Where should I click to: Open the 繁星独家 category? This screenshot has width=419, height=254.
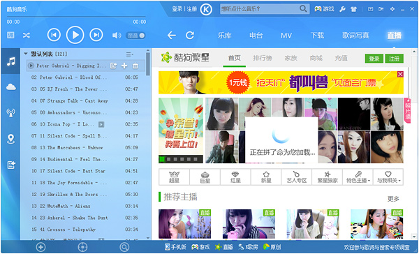coord(327,177)
